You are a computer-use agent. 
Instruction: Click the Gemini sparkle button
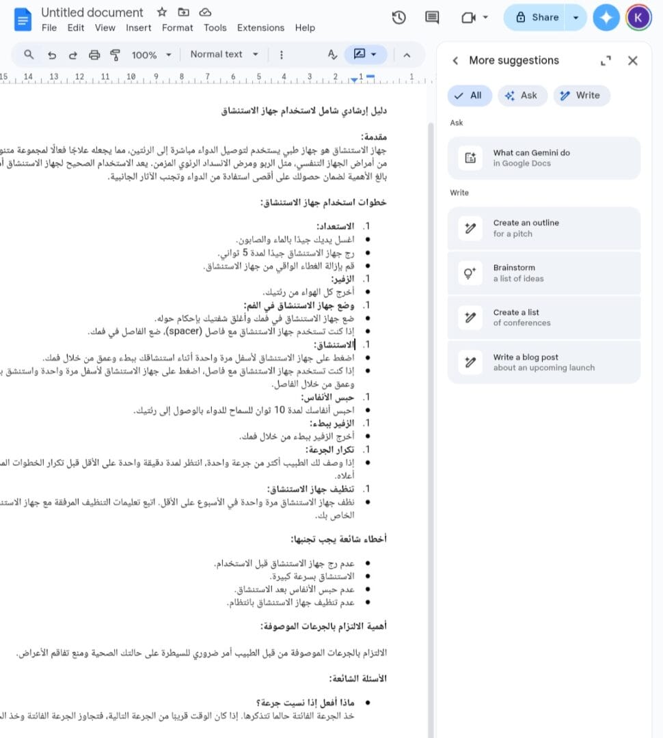[x=606, y=18]
